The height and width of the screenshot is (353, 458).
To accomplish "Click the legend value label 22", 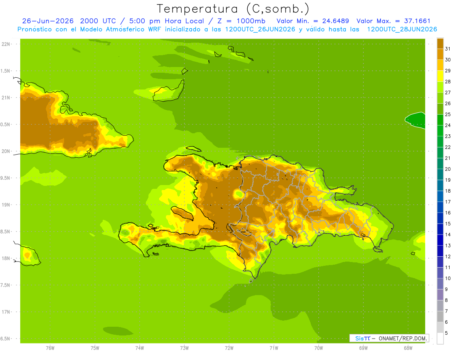I will pyautogui.click(x=448, y=147).
